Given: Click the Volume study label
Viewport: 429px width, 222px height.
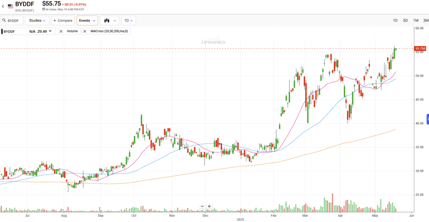Looking at the screenshot, I should click(72, 31).
